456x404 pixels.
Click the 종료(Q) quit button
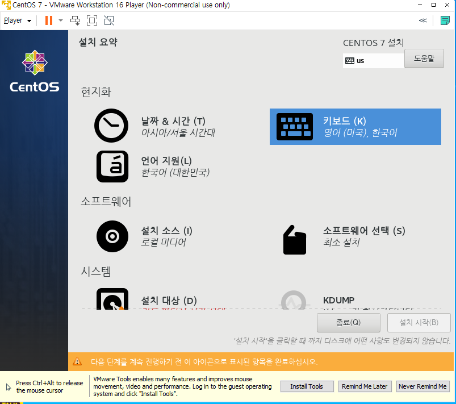tap(349, 323)
